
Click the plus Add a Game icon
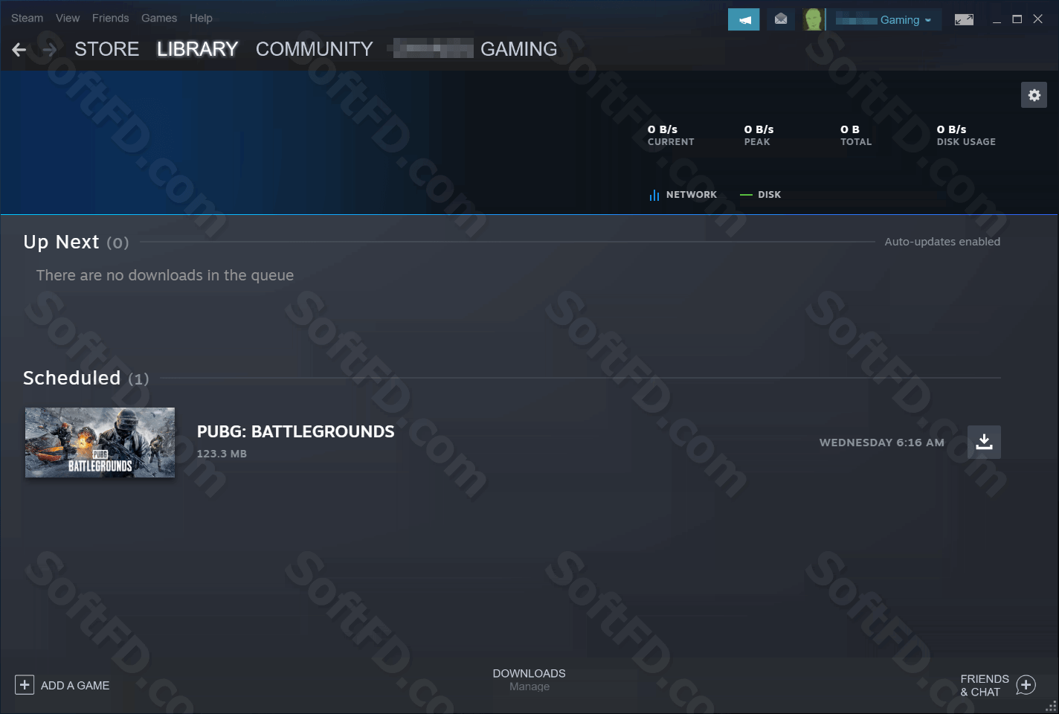[25, 685]
